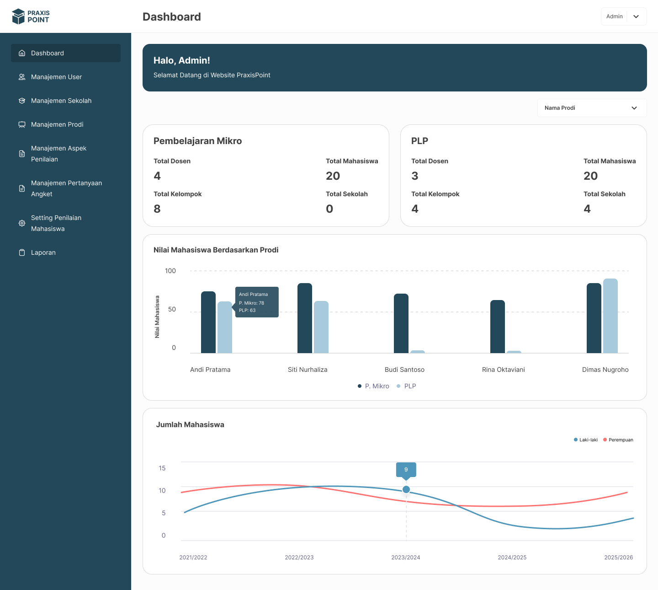Go to Dashboard in the sidebar

66,53
